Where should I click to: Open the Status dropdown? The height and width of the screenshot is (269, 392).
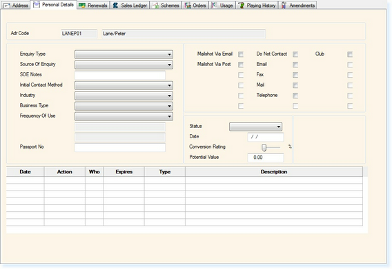click(x=256, y=127)
